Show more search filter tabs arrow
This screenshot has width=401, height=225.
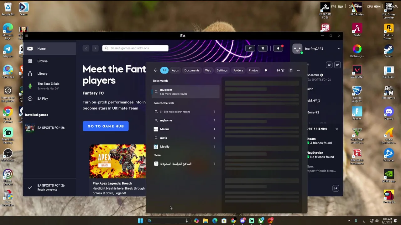[x=266, y=70]
